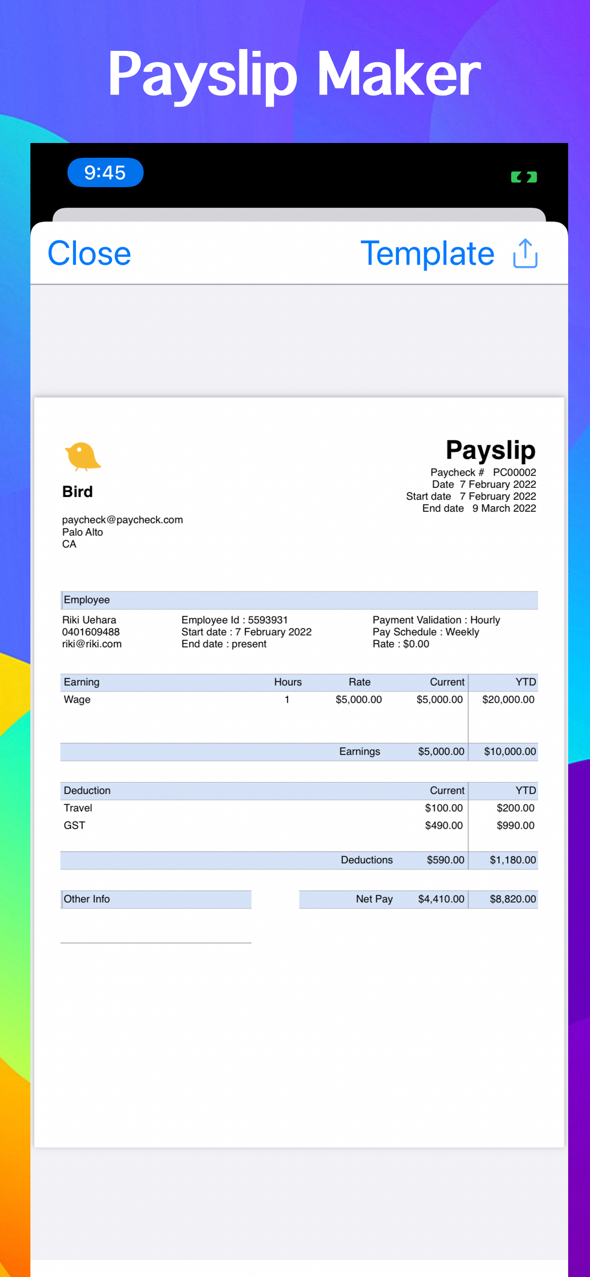
Task: Tap 'Rate : $0.00' line
Action: [x=401, y=643]
